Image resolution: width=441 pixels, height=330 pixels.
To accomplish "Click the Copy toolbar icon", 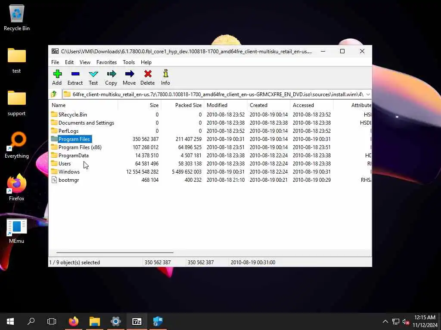I will [x=111, y=74].
